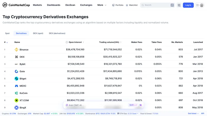Image resolution: width=207 pixels, height=116 pixels.
Task: Expand the ETH Gas dropdown
Action: (138, 114)
